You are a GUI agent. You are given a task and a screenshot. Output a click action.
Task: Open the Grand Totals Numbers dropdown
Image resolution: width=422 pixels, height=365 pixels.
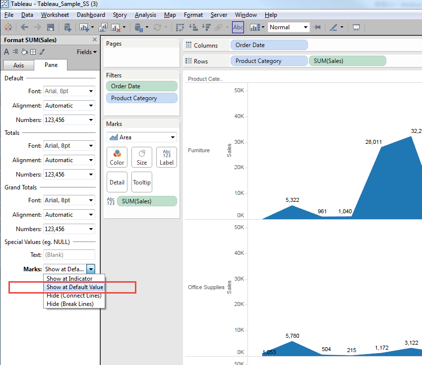(x=69, y=229)
